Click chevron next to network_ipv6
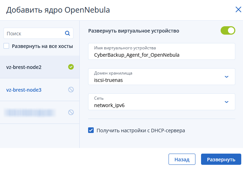Viewport: 243px width, 169px height. click(x=227, y=102)
